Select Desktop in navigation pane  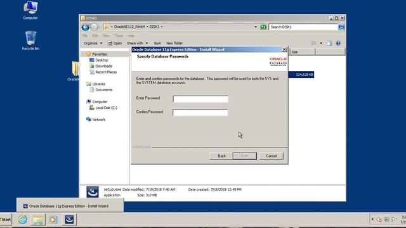point(101,60)
